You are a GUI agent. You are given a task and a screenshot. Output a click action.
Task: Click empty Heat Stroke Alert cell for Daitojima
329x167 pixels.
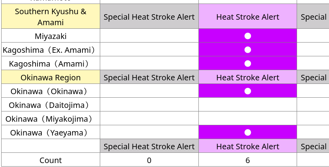click(248, 105)
